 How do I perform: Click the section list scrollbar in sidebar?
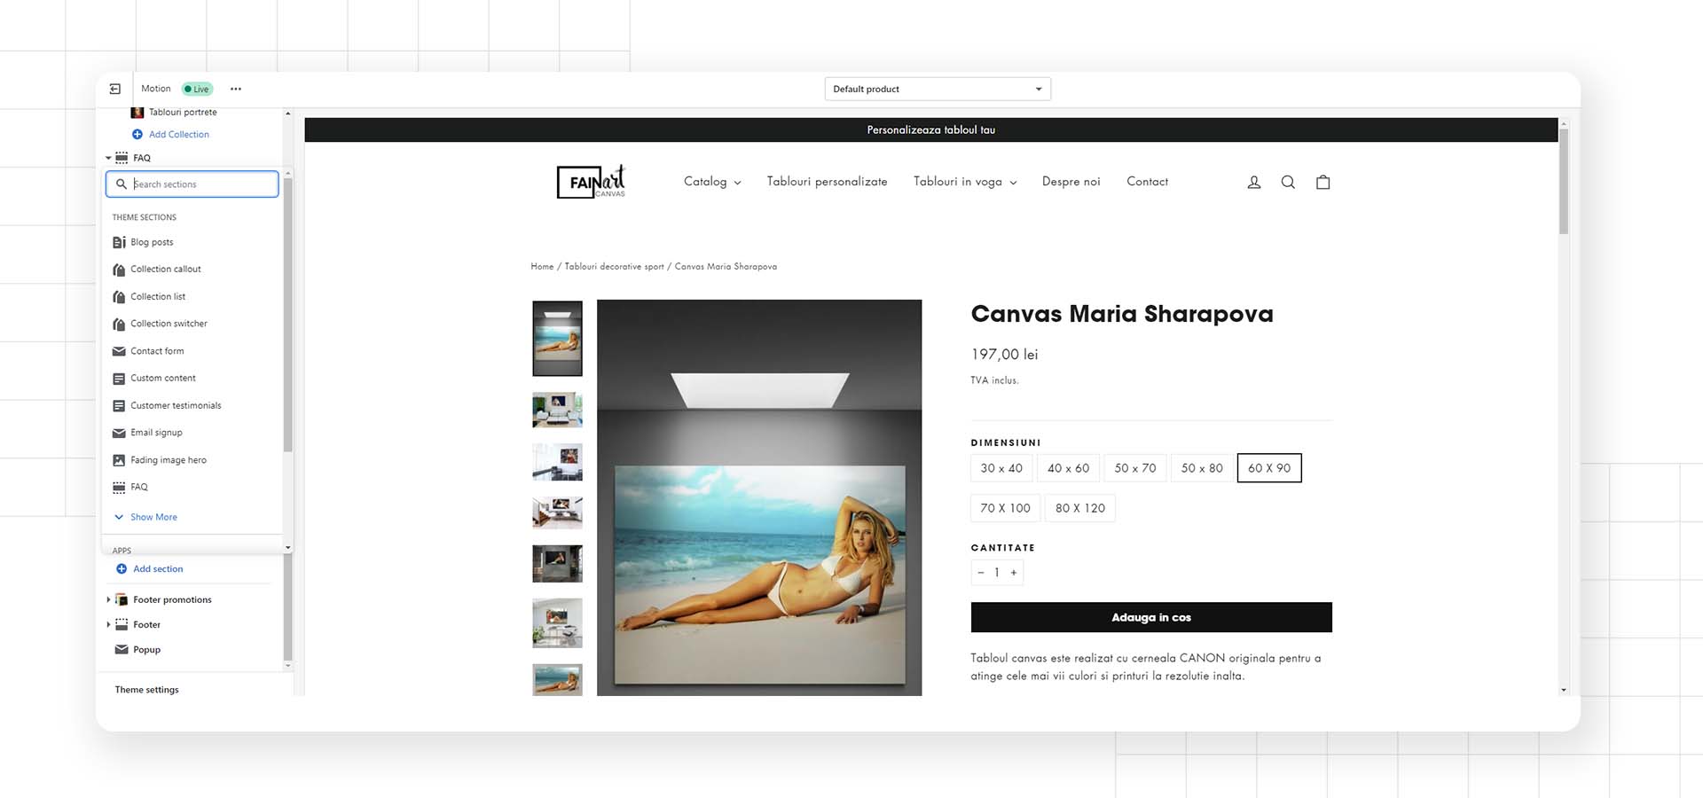click(287, 315)
